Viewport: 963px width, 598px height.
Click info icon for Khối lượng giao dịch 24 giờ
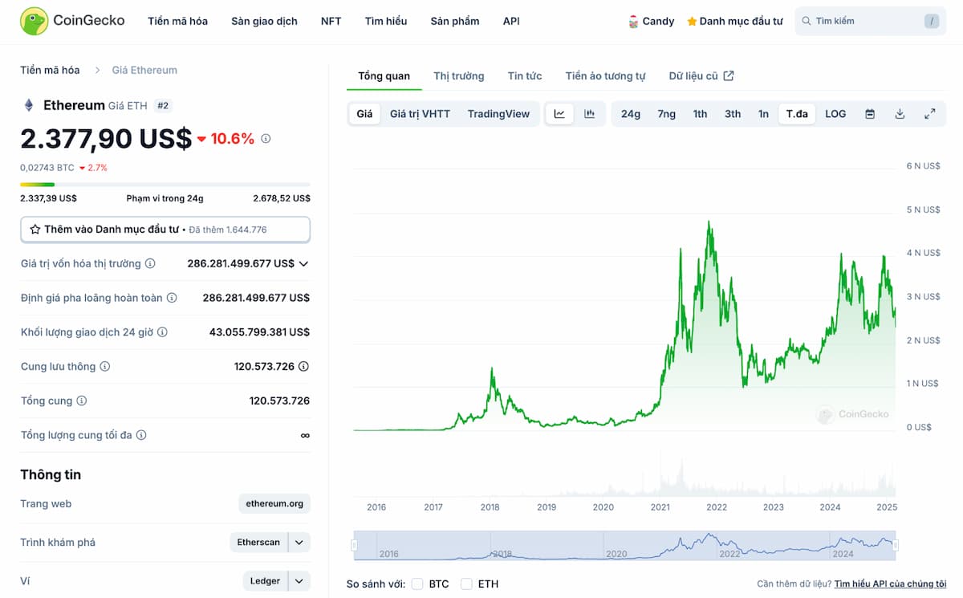(162, 332)
